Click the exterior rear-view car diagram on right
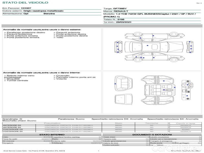This screenshot has width=204, height=153. pos(189,47)
